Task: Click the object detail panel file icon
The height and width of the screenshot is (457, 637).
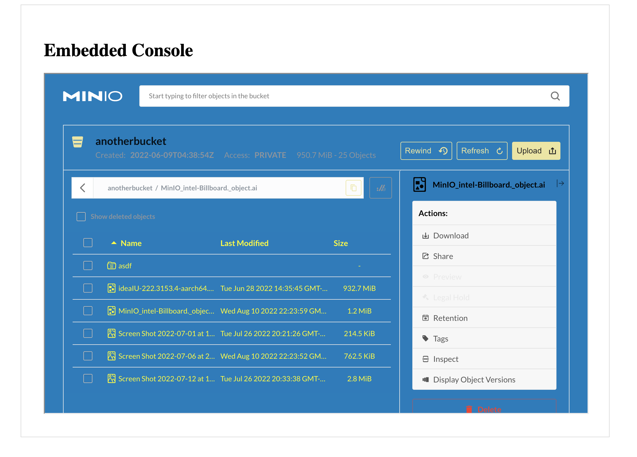Action: (x=419, y=184)
